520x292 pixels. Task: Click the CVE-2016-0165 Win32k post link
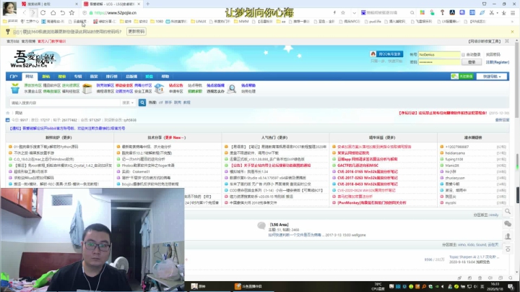click(x=368, y=171)
